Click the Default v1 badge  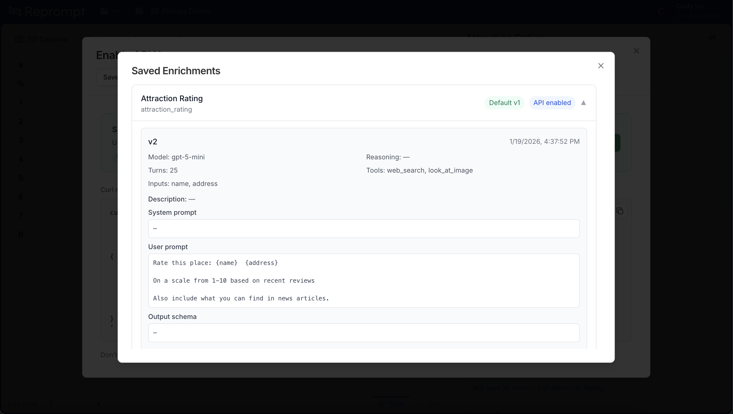[504, 103]
